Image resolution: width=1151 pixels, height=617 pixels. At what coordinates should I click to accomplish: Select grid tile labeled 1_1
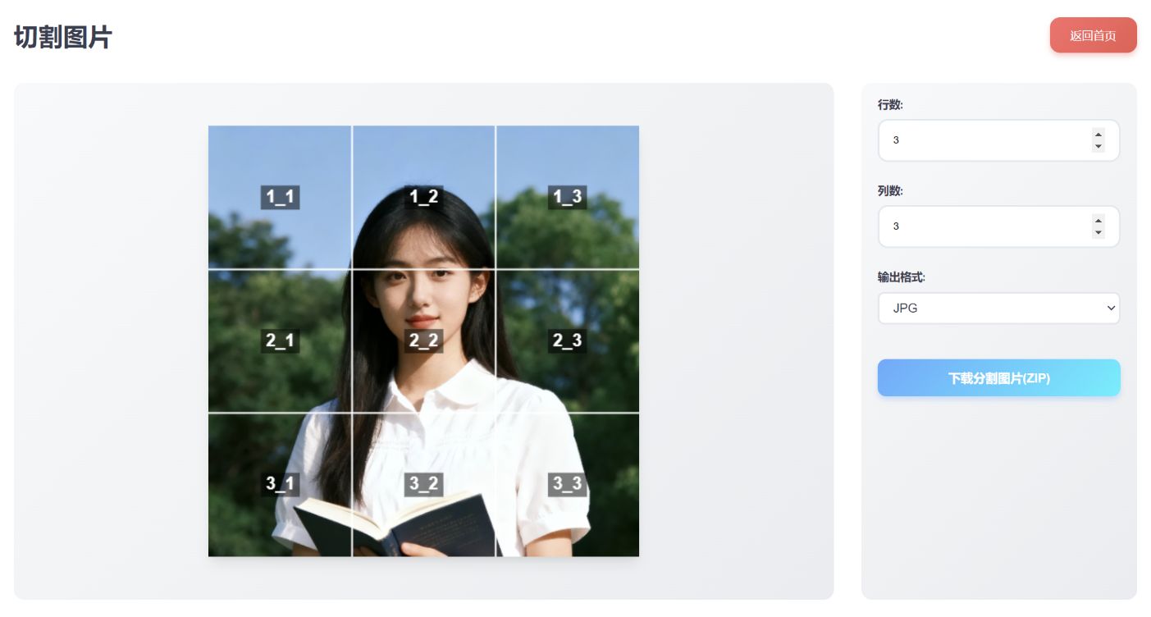[x=280, y=197]
